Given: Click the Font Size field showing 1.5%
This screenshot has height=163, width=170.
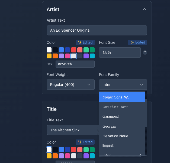Looking at the screenshot, I should tap(120, 52).
